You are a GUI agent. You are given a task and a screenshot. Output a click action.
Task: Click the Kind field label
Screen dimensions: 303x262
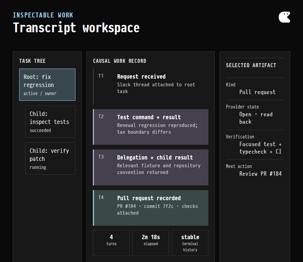pos(231,85)
